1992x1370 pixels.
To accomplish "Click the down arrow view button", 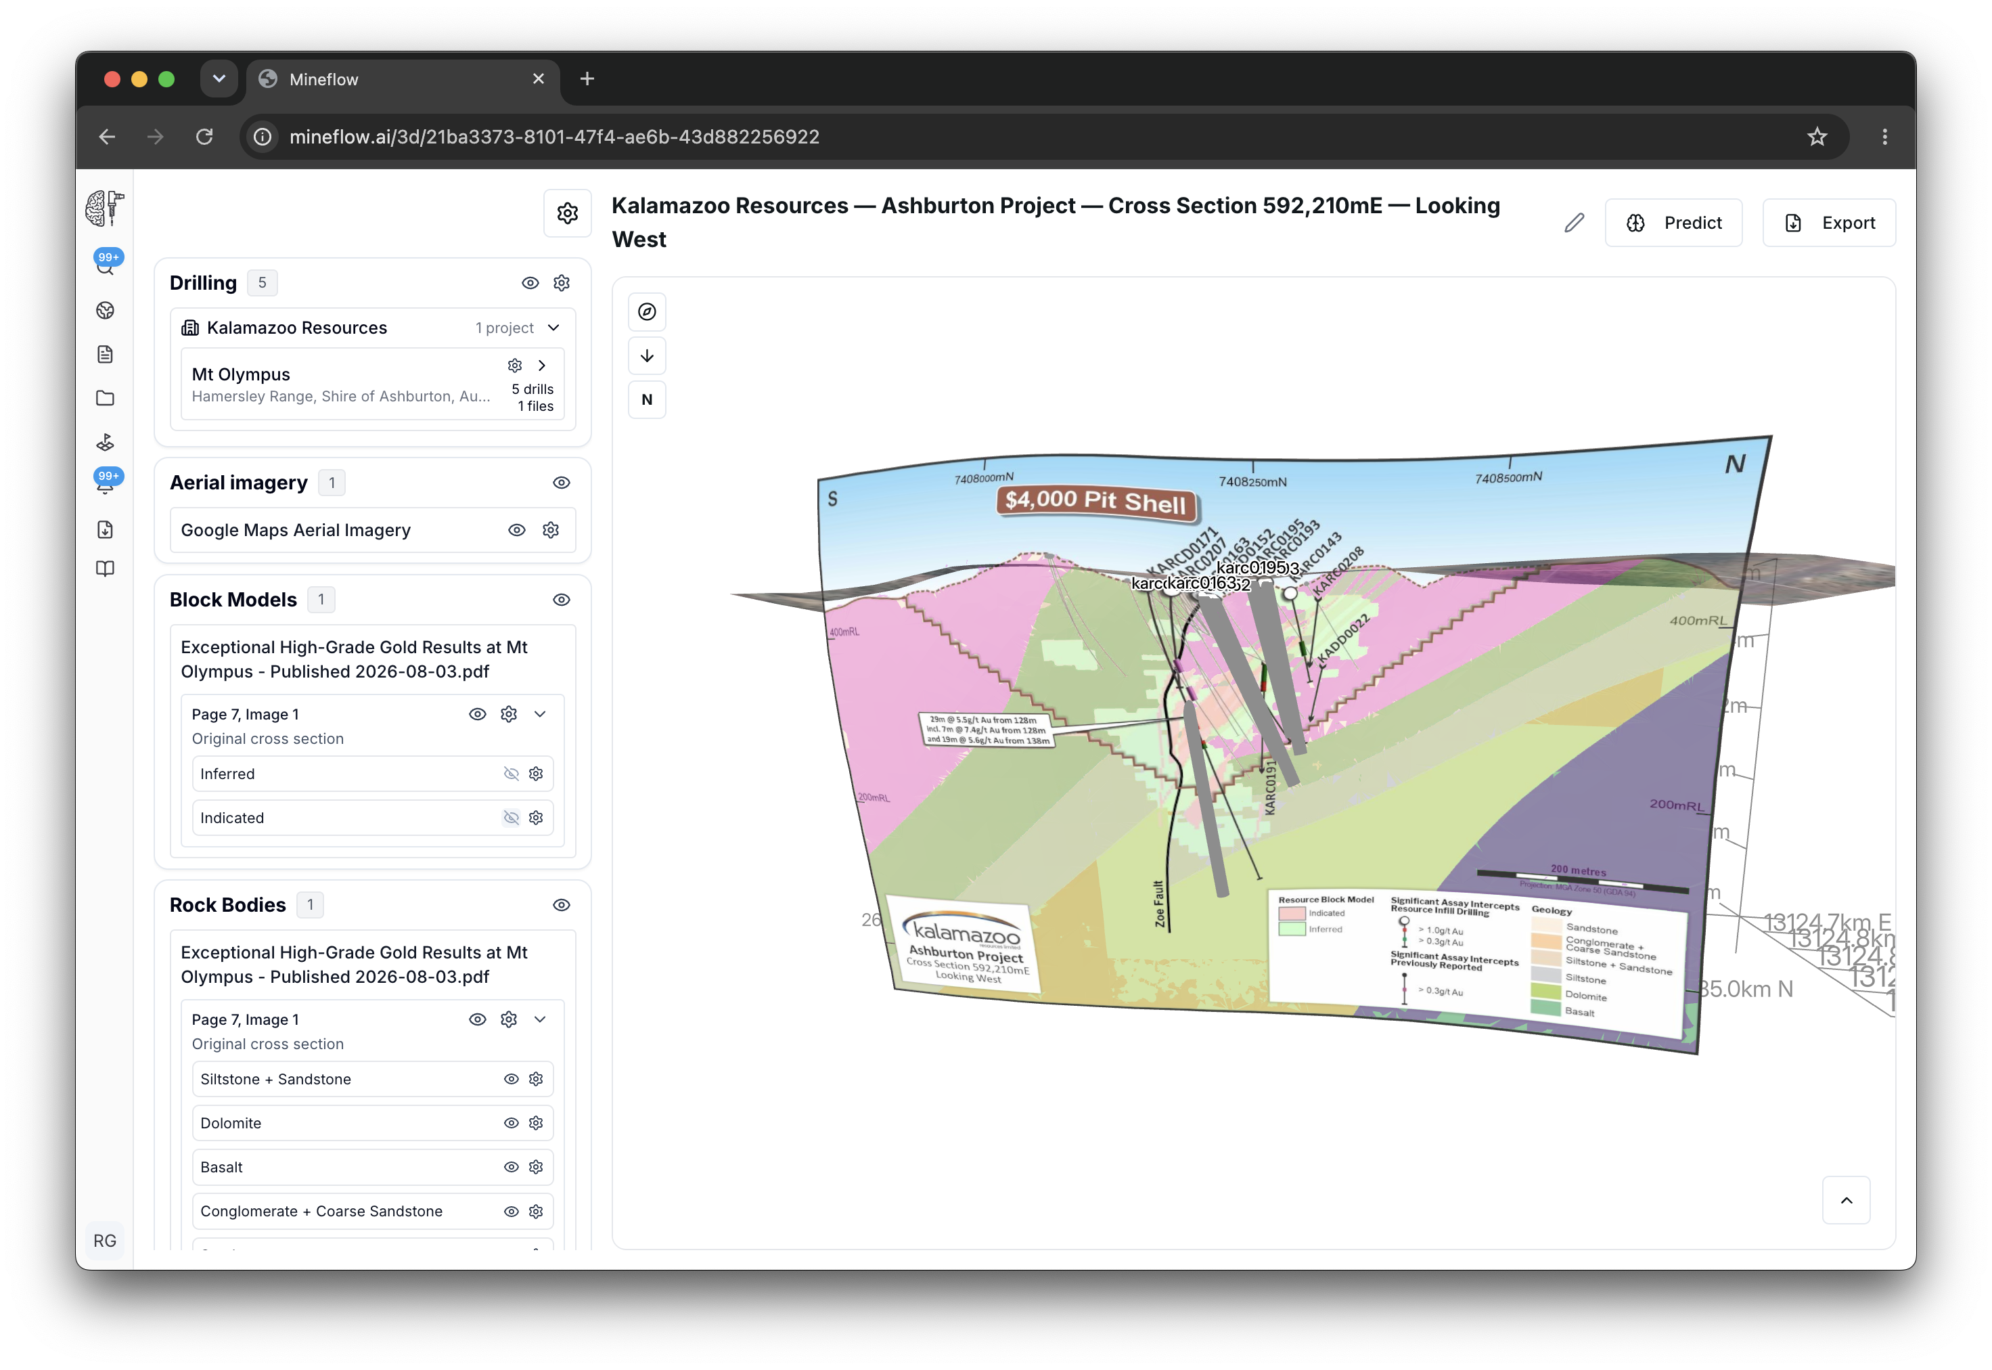I will tap(647, 355).
